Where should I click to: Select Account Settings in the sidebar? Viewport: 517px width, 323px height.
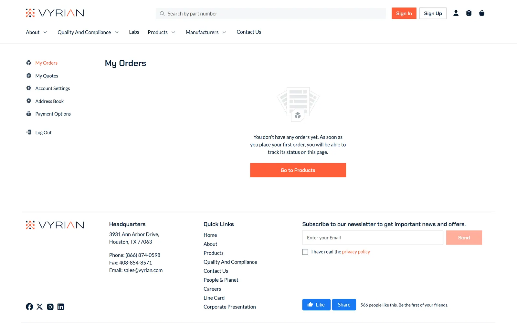click(53, 88)
